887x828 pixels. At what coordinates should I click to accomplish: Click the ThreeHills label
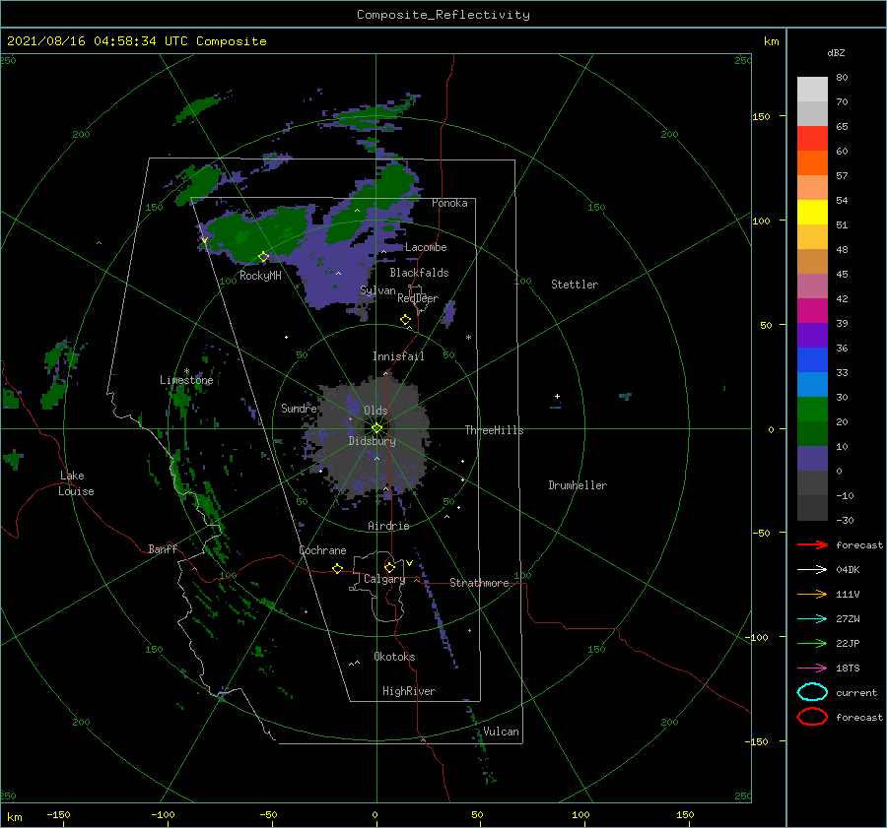tap(495, 430)
